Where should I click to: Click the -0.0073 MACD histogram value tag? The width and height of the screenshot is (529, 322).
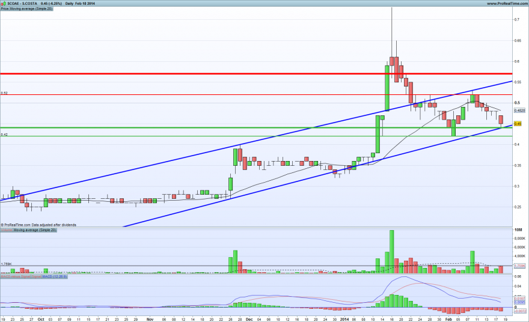(x=520, y=311)
